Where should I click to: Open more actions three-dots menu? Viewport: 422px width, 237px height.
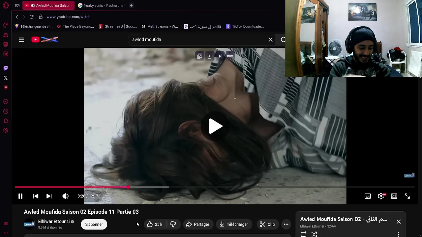[x=286, y=224]
